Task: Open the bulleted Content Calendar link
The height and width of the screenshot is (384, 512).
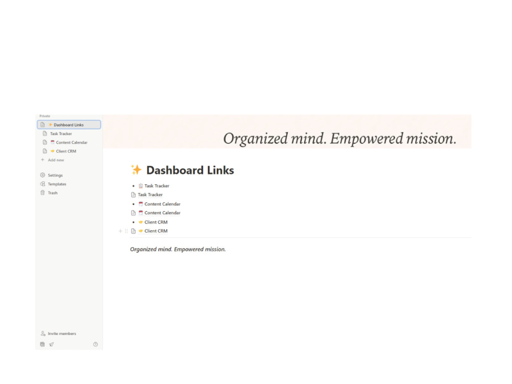Action: point(162,204)
